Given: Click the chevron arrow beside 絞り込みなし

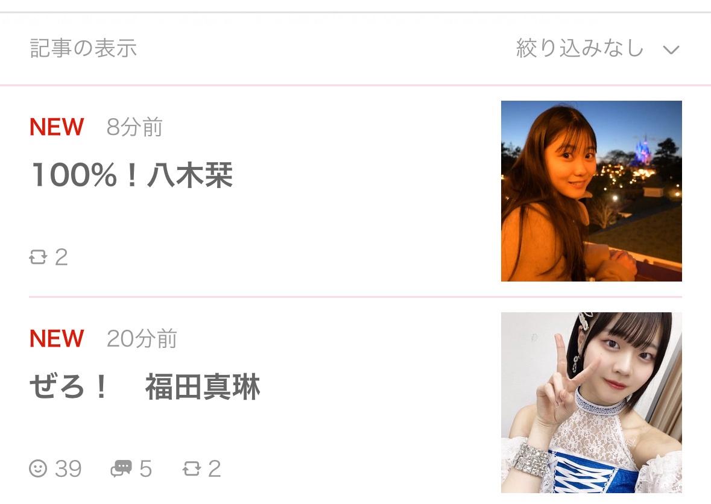Looking at the screenshot, I should pos(671,49).
